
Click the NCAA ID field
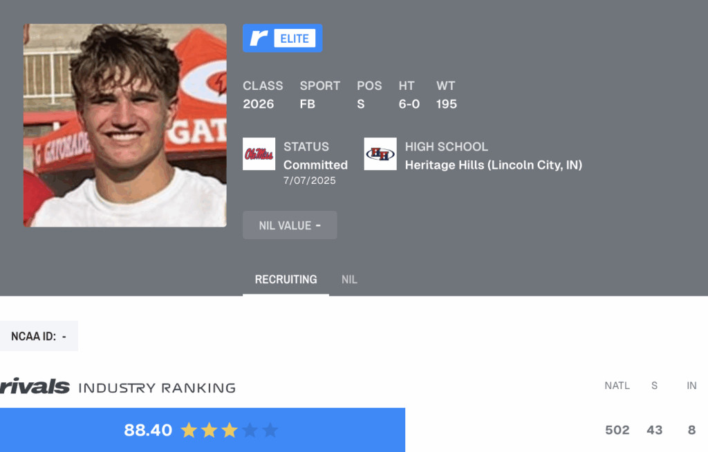click(39, 337)
